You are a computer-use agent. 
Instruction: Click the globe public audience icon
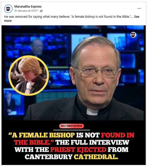41,11
